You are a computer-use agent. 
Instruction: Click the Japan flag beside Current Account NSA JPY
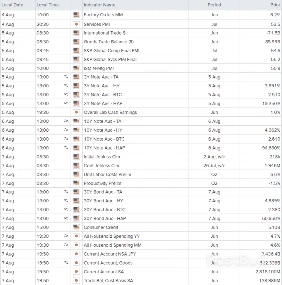(x=76, y=254)
